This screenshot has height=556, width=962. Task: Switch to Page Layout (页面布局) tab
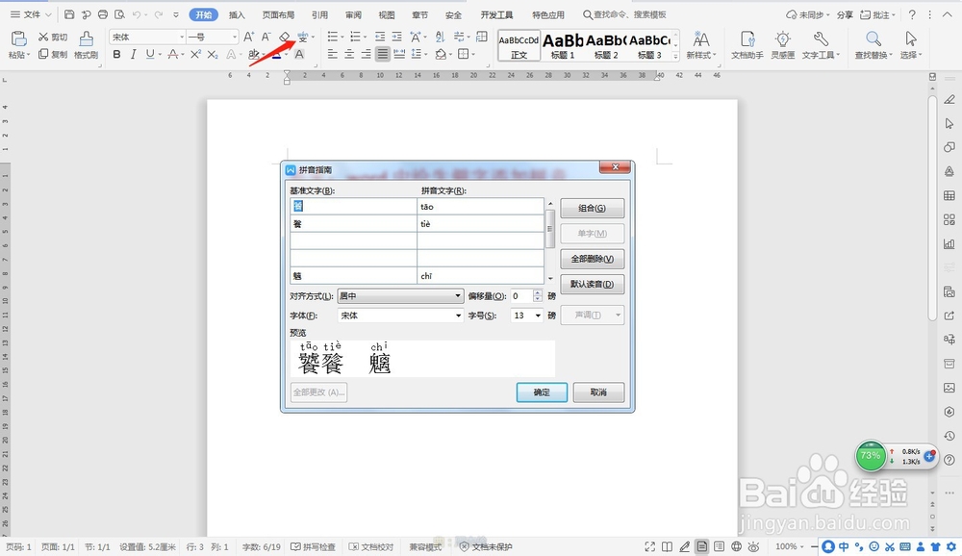[278, 14]
